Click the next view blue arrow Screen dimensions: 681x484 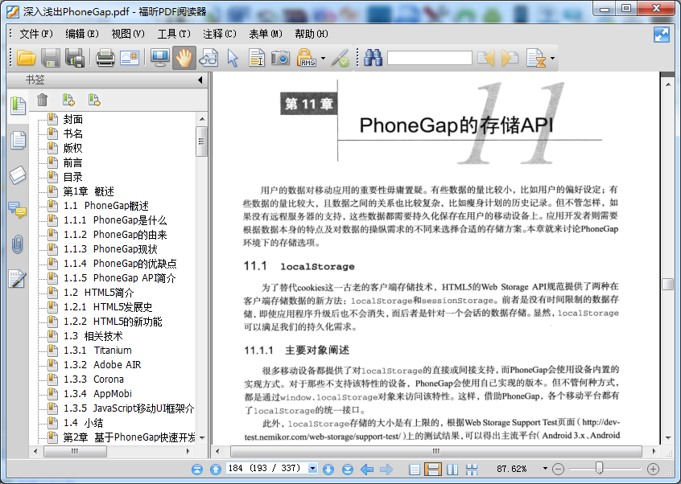point(386,469)
